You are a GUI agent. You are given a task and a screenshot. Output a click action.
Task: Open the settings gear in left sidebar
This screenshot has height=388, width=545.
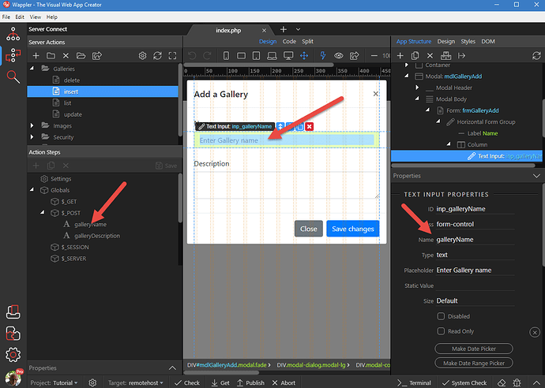[13, 355]
